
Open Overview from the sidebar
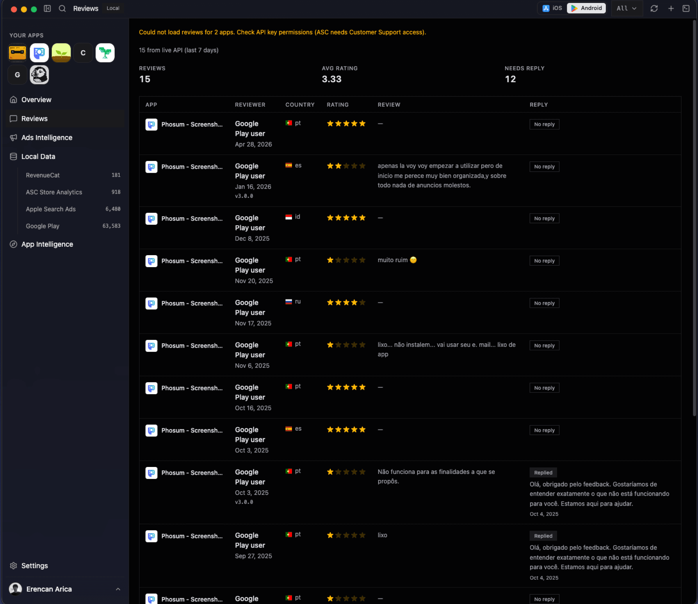(x=65, y=100)
